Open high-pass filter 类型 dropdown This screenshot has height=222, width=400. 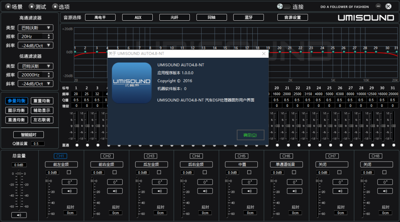click(36, 28)
